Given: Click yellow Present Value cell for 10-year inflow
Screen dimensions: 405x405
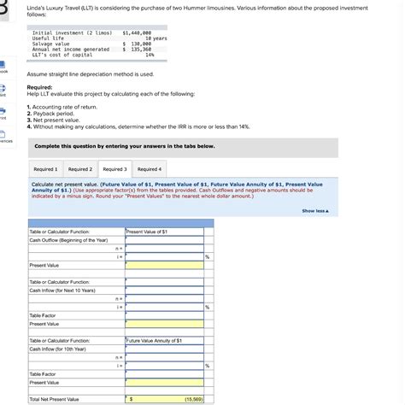Looking at the screenshot, I should tap(164, 324).
